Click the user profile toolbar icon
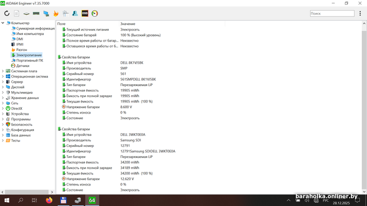Viewport: 367px width, 206px height. [x=75, y=13]
